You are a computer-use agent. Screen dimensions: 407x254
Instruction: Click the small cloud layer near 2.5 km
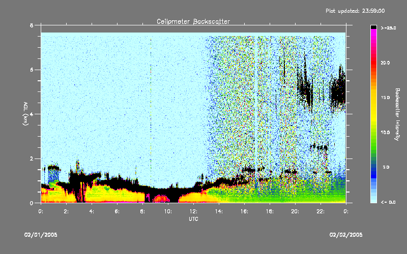pyautogui.click(x=319, y=147)
